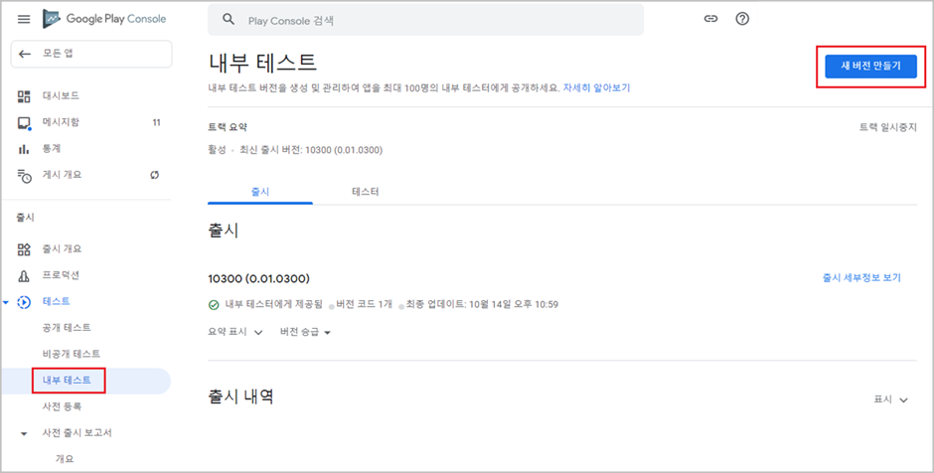The width and height of the screenshot is (934, 473).
Task: Open help via question mark icon
Action: [x=742, y=19]
